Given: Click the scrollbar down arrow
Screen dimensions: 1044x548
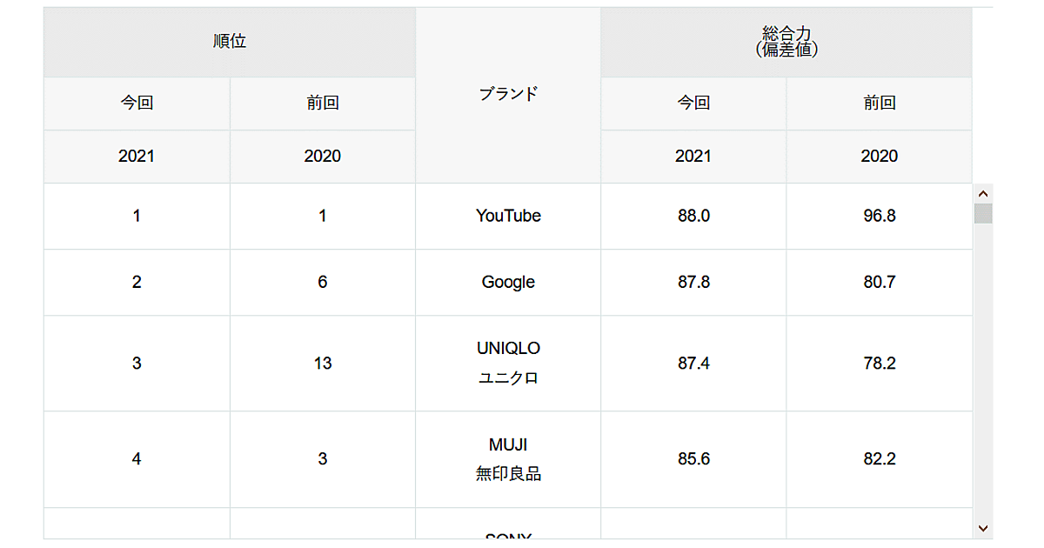Looking at the screenshot, I should 983,527.
